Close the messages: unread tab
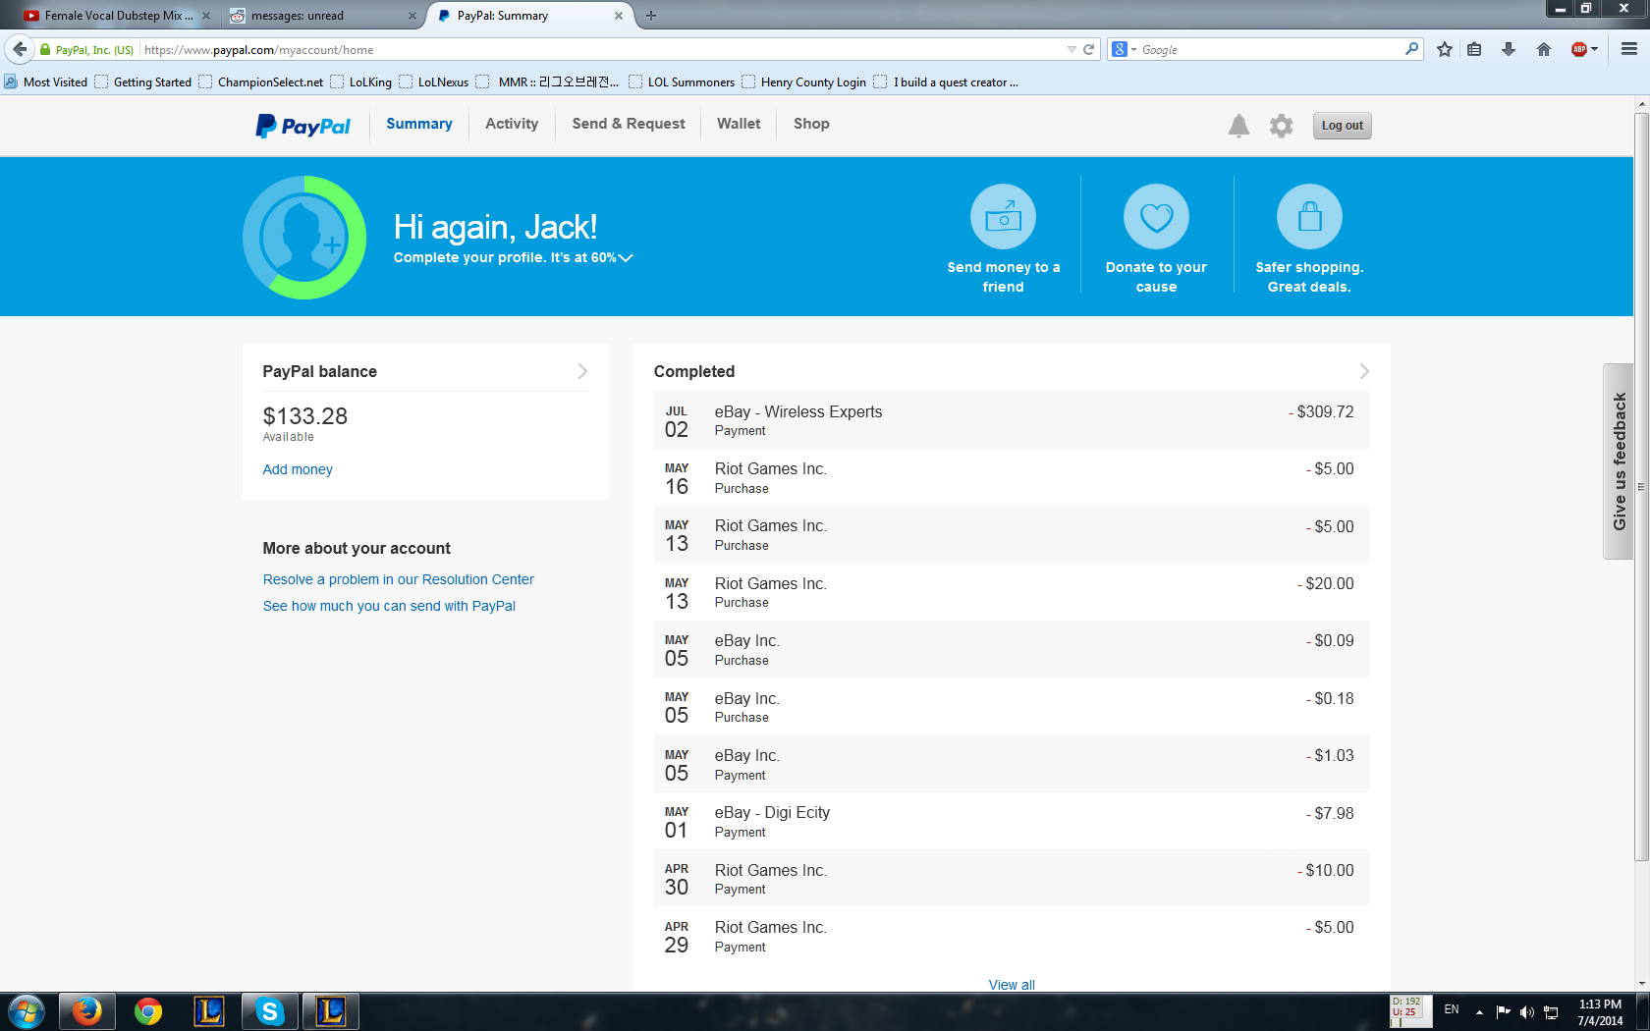This screenshot has height=1031, width=1650. coord(412,16)
